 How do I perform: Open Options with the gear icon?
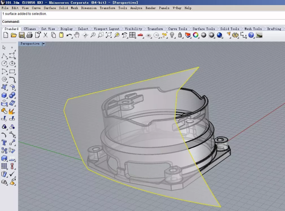tap(235, 35)
